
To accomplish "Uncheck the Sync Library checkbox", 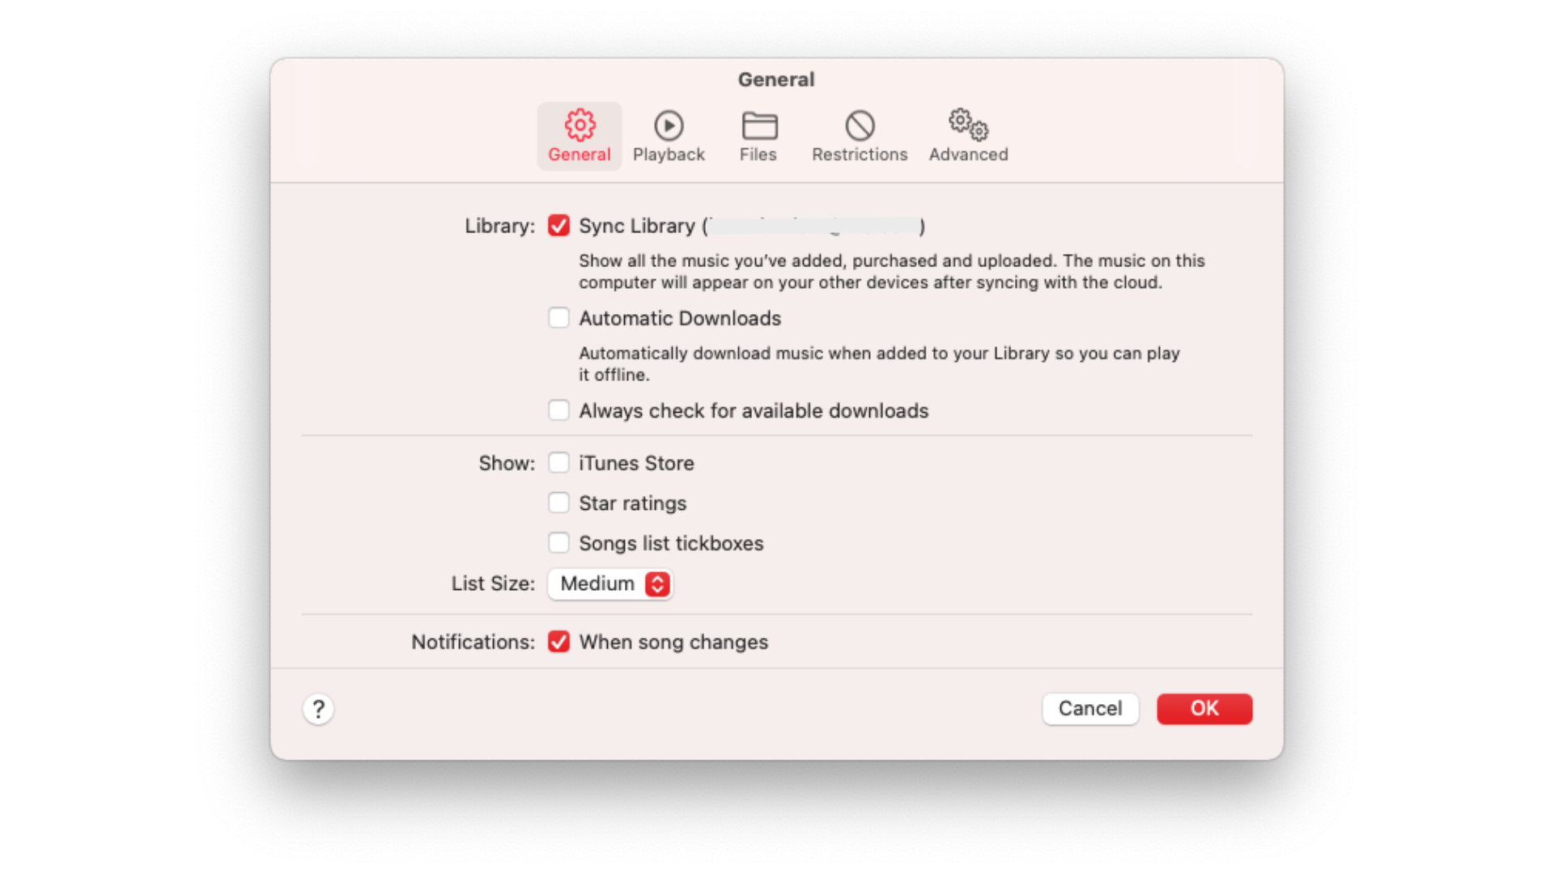I will tap(558, 226).
